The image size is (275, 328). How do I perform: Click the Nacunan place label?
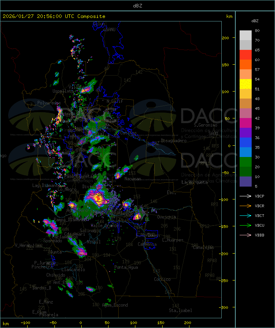[x=133, y=179]
